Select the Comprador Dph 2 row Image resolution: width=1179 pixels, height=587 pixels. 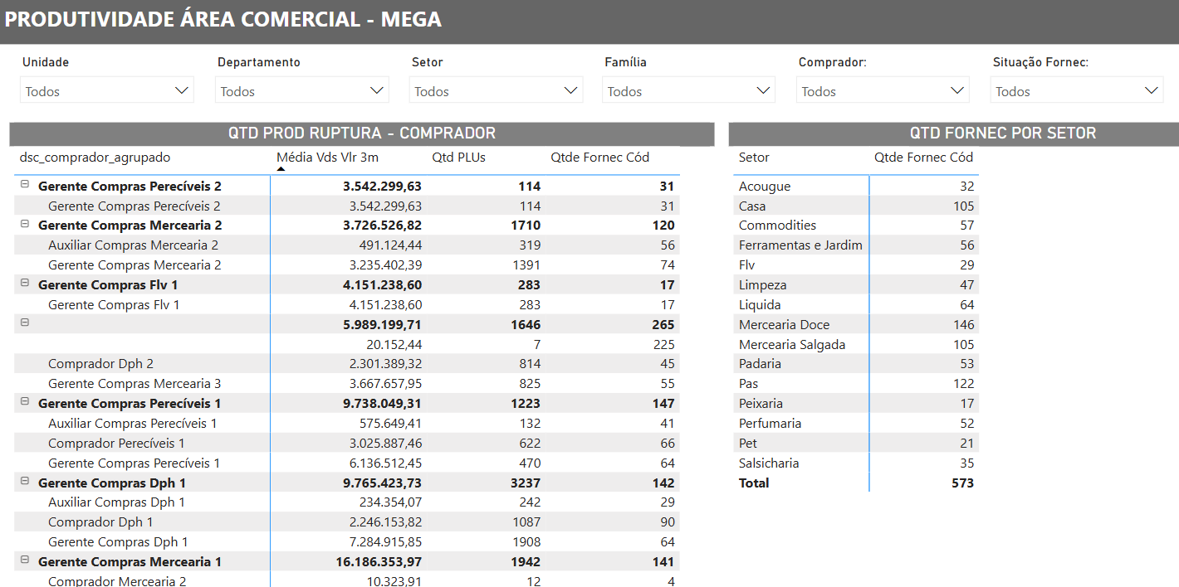[x=347, y=363]
